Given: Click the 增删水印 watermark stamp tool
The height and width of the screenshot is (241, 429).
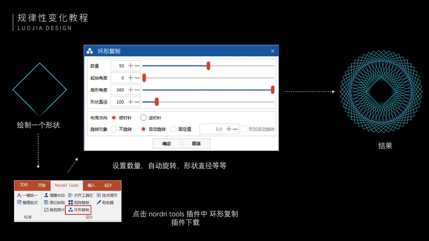Looking at the screenshot, I should [54, 195].
